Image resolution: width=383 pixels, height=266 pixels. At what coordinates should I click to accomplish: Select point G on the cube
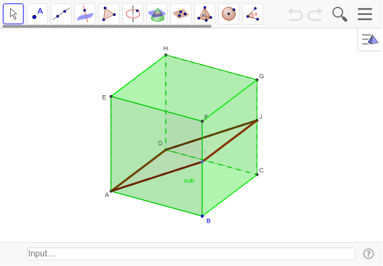pos(257,80)
